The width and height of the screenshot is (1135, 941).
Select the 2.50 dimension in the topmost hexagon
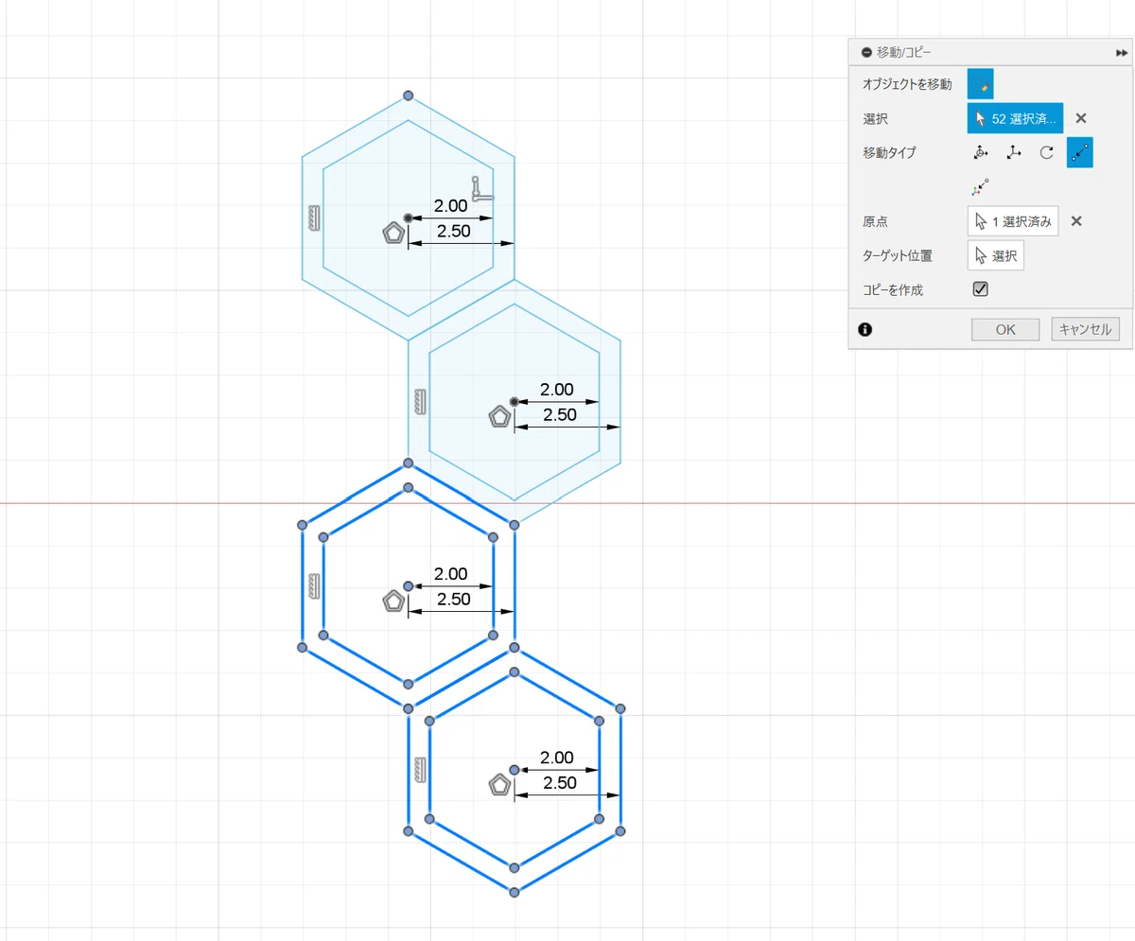(454, 232)
